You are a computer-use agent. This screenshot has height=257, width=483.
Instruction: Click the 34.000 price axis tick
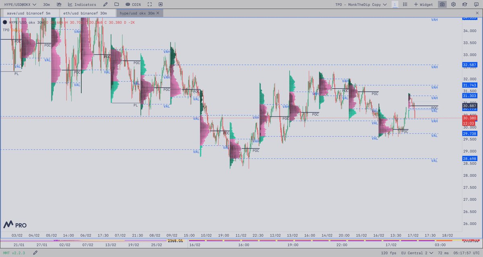coord(470,31)
